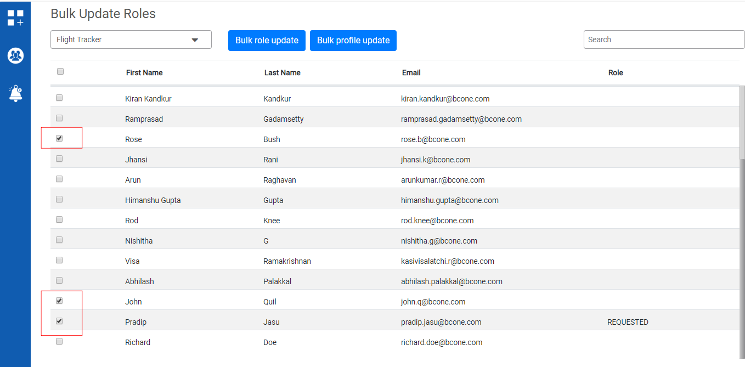Click email pradip.jasu@bcone.com

441,322
